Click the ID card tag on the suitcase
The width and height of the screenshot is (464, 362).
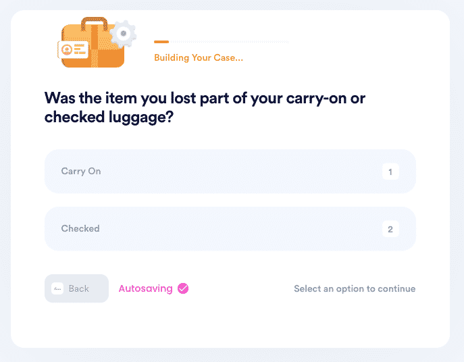[73, 49]
